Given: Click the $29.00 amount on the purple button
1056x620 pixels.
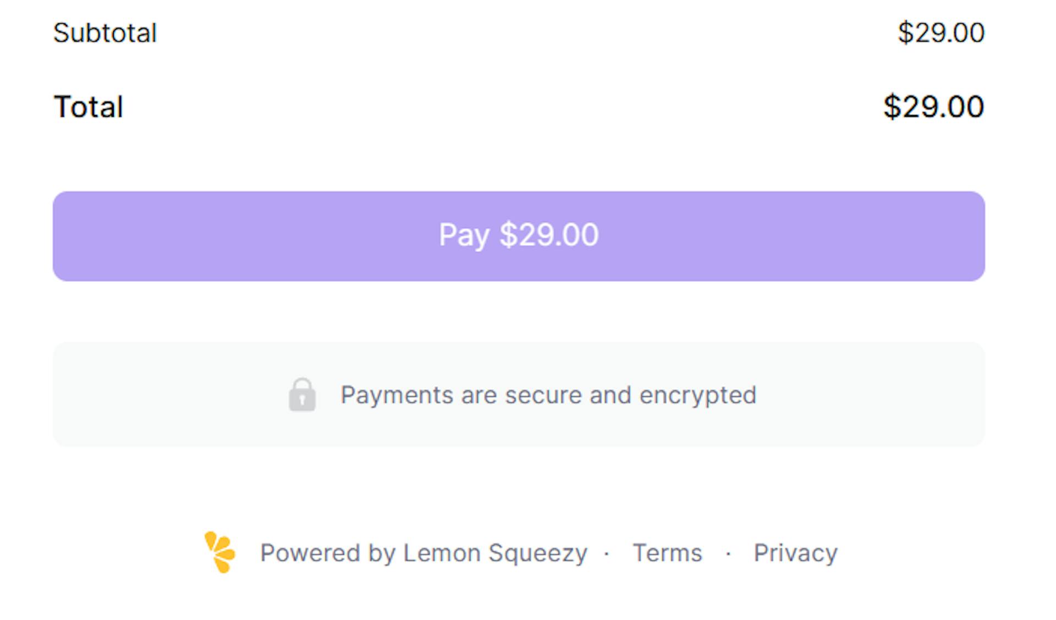Looking at the screenshot, I should coord(549,235).
